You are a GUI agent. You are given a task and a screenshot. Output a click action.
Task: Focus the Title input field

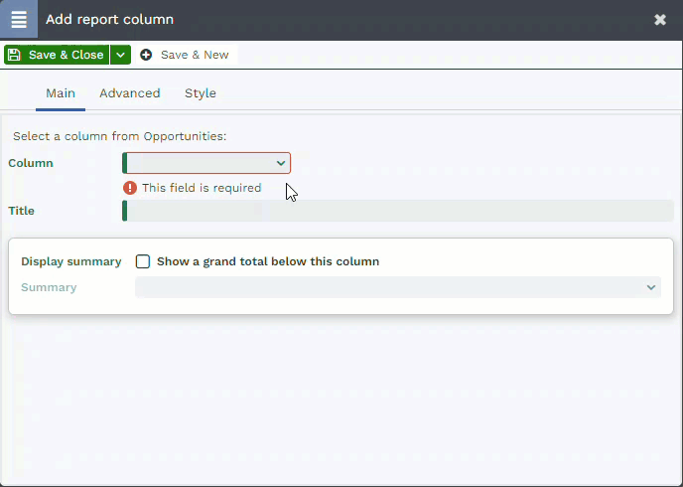pos(398,211)
